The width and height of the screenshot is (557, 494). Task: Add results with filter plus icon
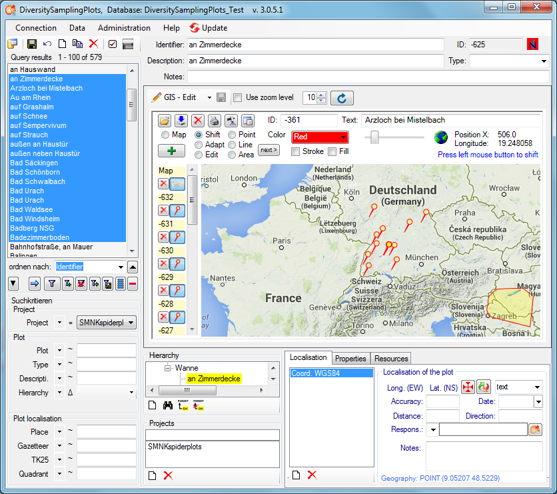pos(67,283)
